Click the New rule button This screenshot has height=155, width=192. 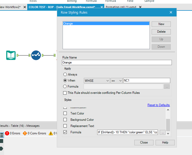coord(161,24)
